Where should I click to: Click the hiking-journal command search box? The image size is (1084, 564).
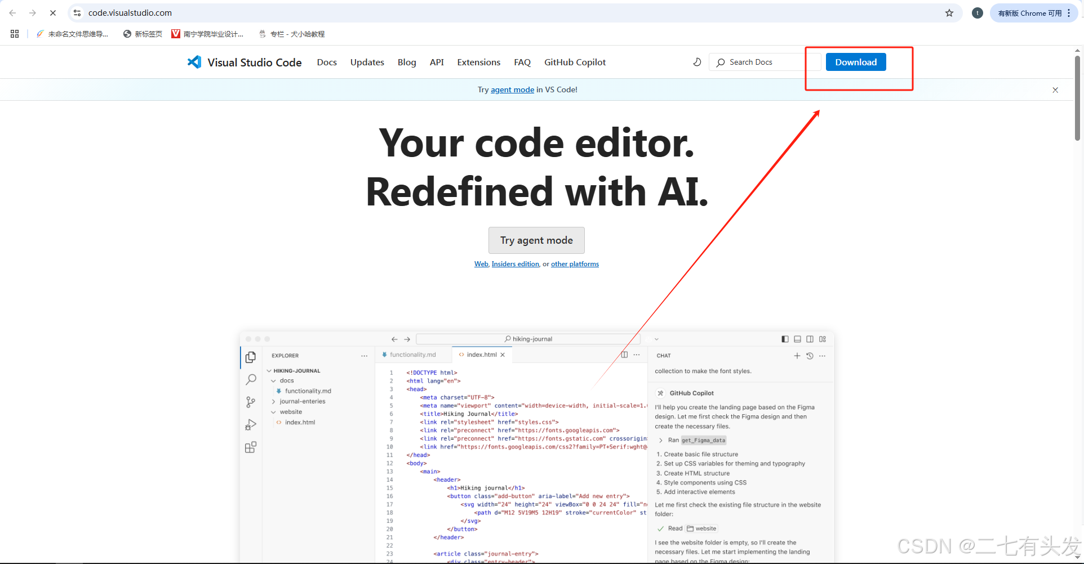528,339
